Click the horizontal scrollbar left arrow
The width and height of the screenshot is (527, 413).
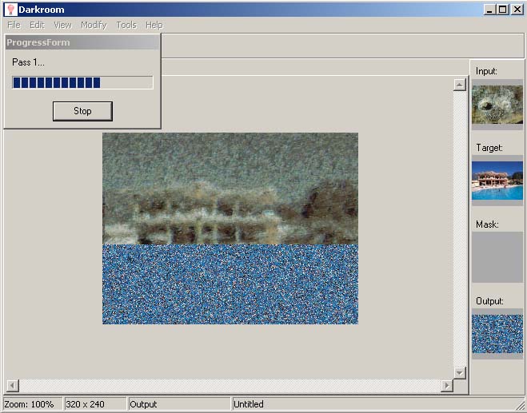pyautogui.click(x=13, y=386)
